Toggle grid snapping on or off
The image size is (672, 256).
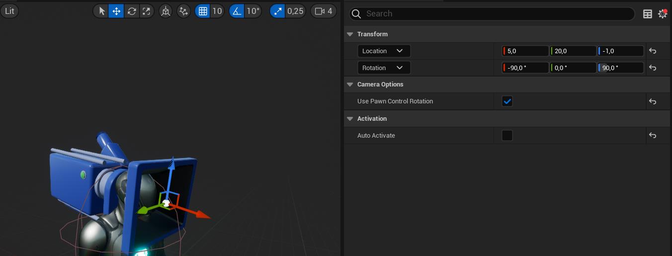(x=202, y=11)
